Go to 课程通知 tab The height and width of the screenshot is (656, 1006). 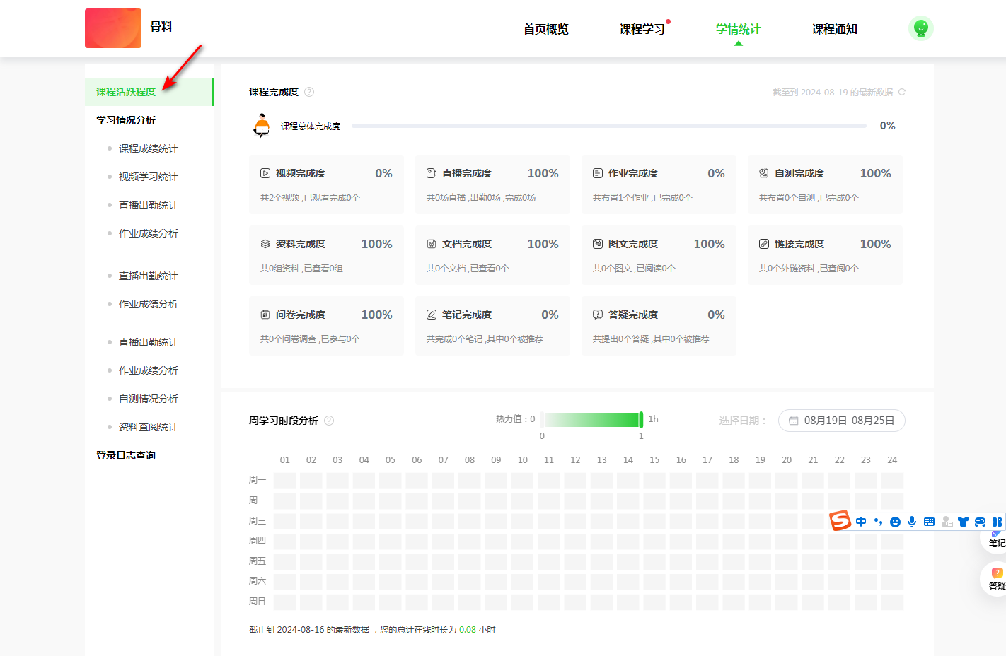click(x=834, y=29)
